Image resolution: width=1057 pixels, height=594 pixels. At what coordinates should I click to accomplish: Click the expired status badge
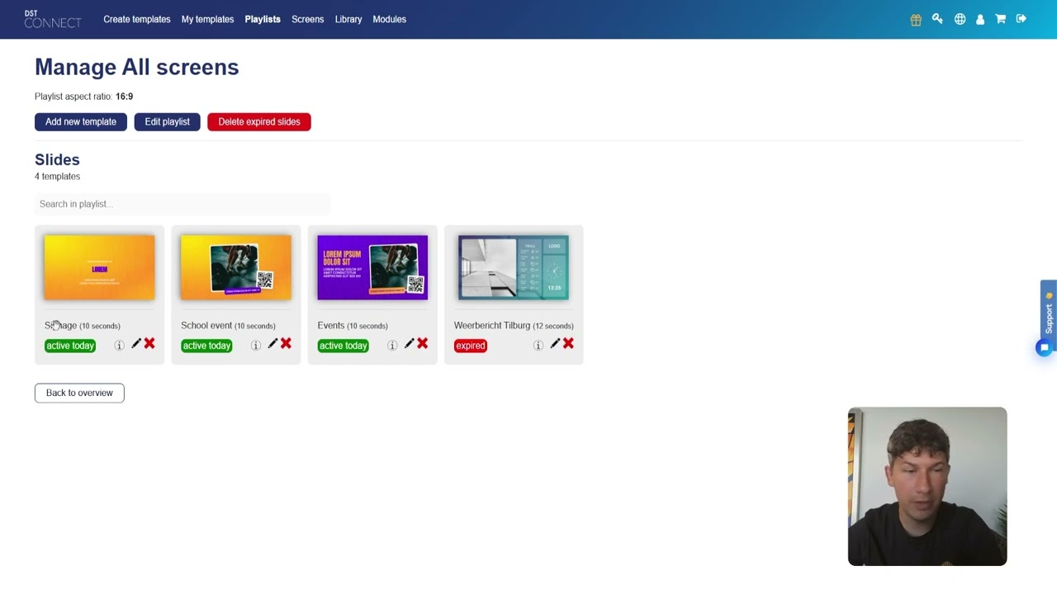(x=471, y=346)
